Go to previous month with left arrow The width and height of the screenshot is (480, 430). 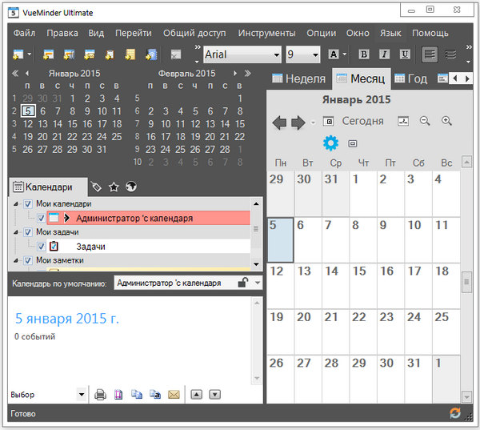(279, 123)
